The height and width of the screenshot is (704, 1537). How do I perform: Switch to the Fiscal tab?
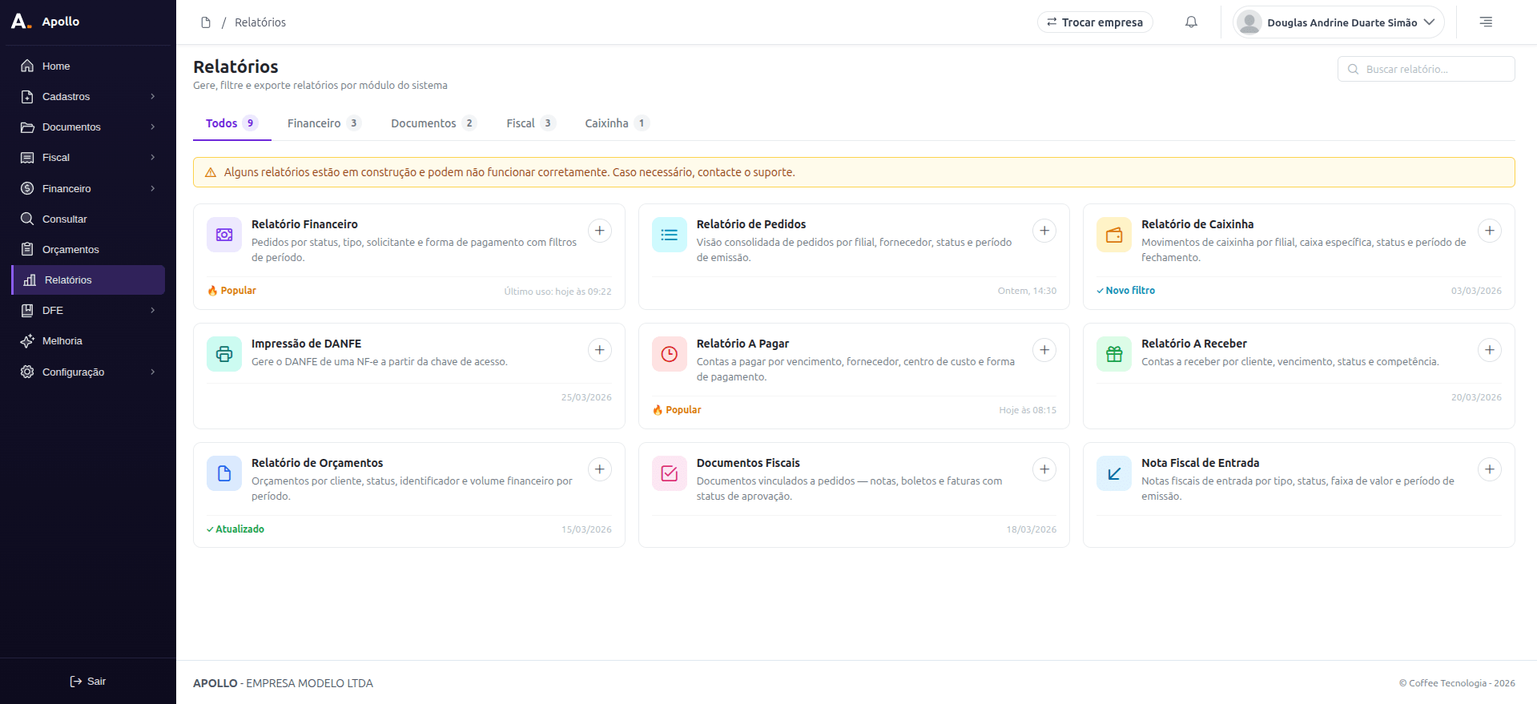[x=530, y=123]
